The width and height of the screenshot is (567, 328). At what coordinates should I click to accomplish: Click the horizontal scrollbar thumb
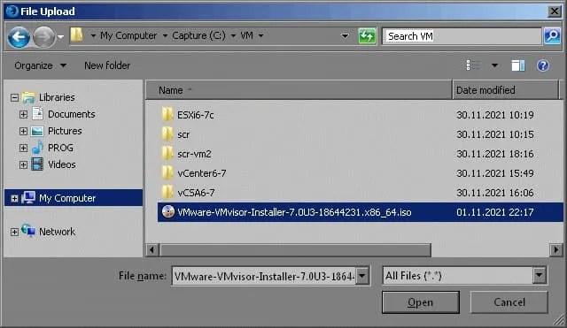[295, 249]
